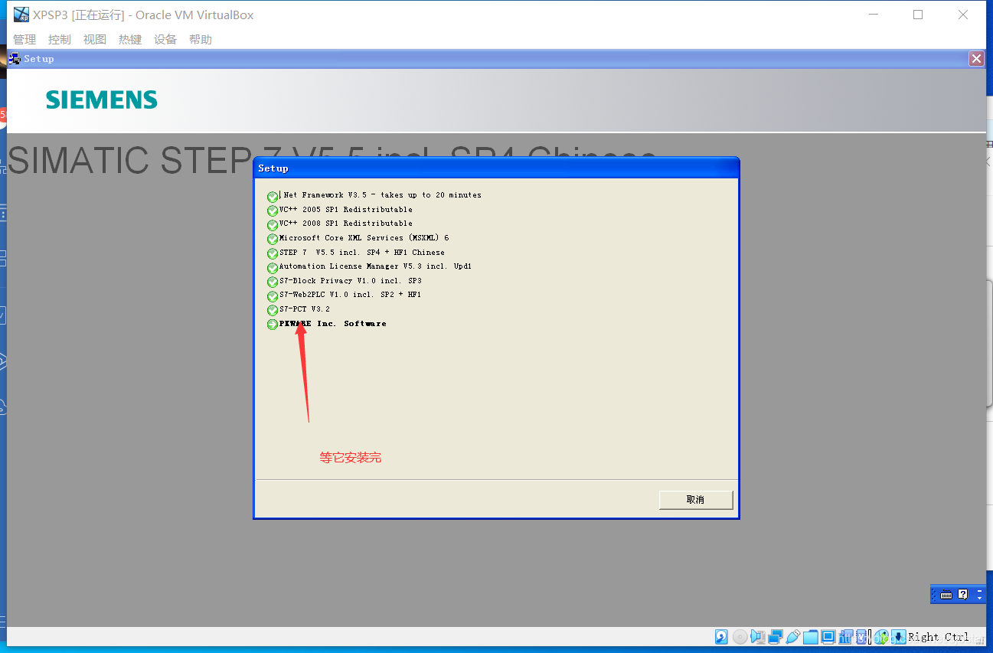
Task: Click the CPU virtualization indicator icon
Action: [x=861, y=637]
